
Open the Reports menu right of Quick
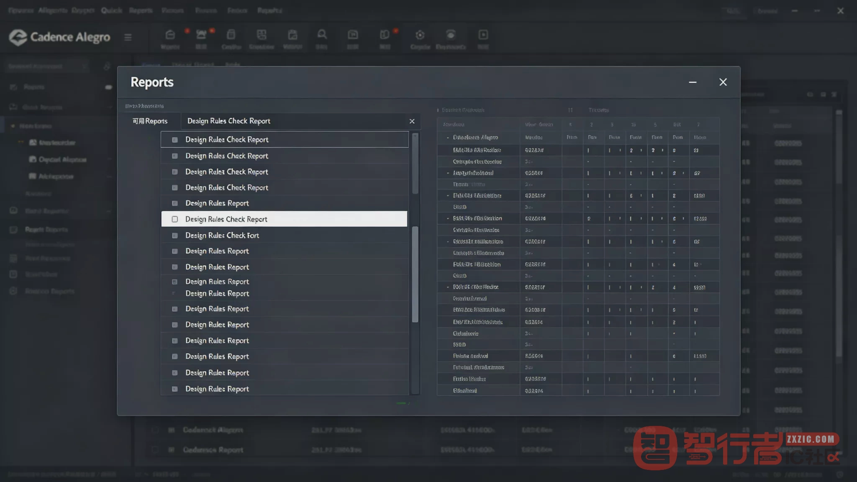[141, 10]
